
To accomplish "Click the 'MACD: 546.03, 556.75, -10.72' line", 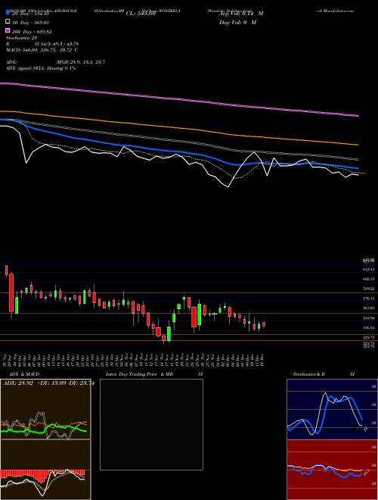I will point(42,50).
